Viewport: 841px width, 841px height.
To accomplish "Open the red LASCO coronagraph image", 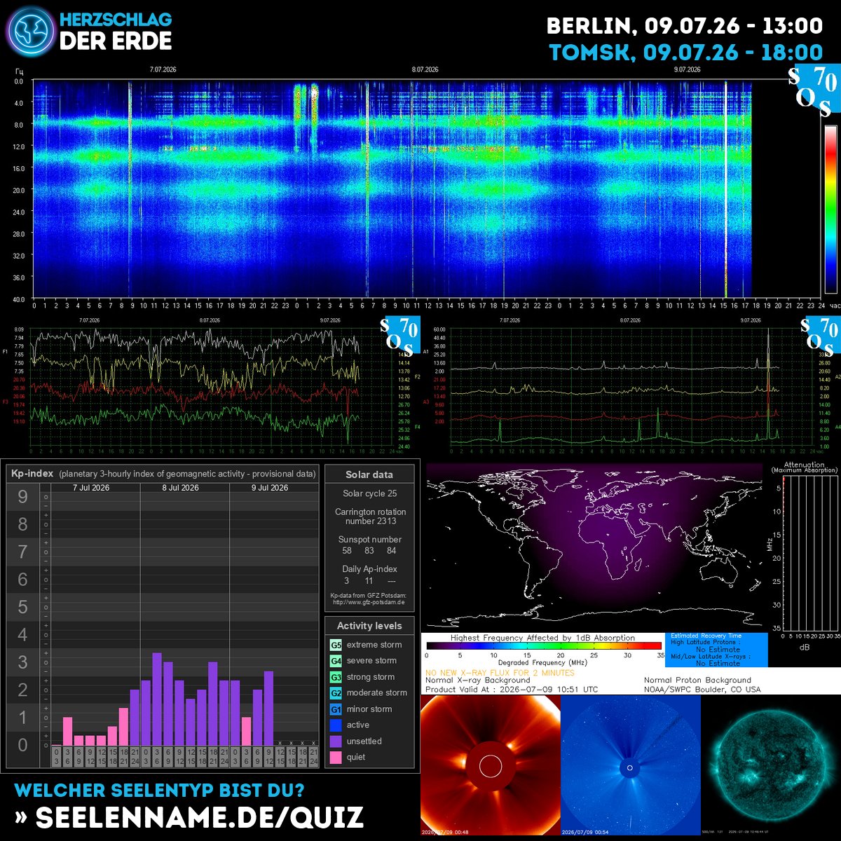I will click(491, 765).
